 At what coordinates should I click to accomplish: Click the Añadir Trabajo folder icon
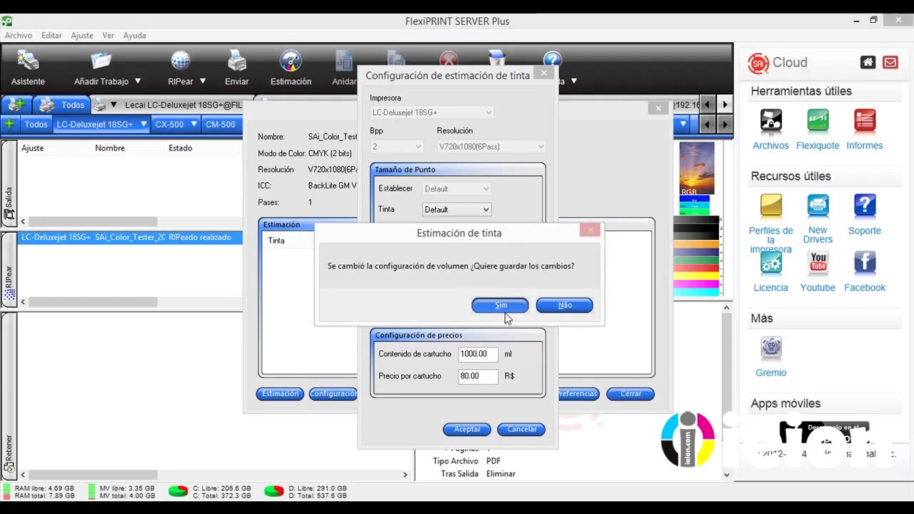pos(101,61)
